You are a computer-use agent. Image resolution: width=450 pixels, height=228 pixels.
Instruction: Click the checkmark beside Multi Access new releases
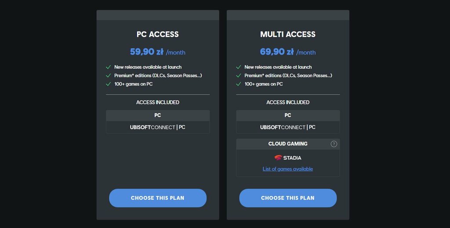(x=239, y=67)
